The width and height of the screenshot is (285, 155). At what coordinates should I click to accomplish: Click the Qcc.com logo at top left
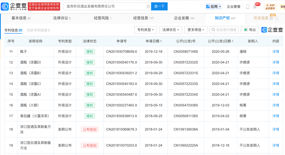click(x=14, y=7)
